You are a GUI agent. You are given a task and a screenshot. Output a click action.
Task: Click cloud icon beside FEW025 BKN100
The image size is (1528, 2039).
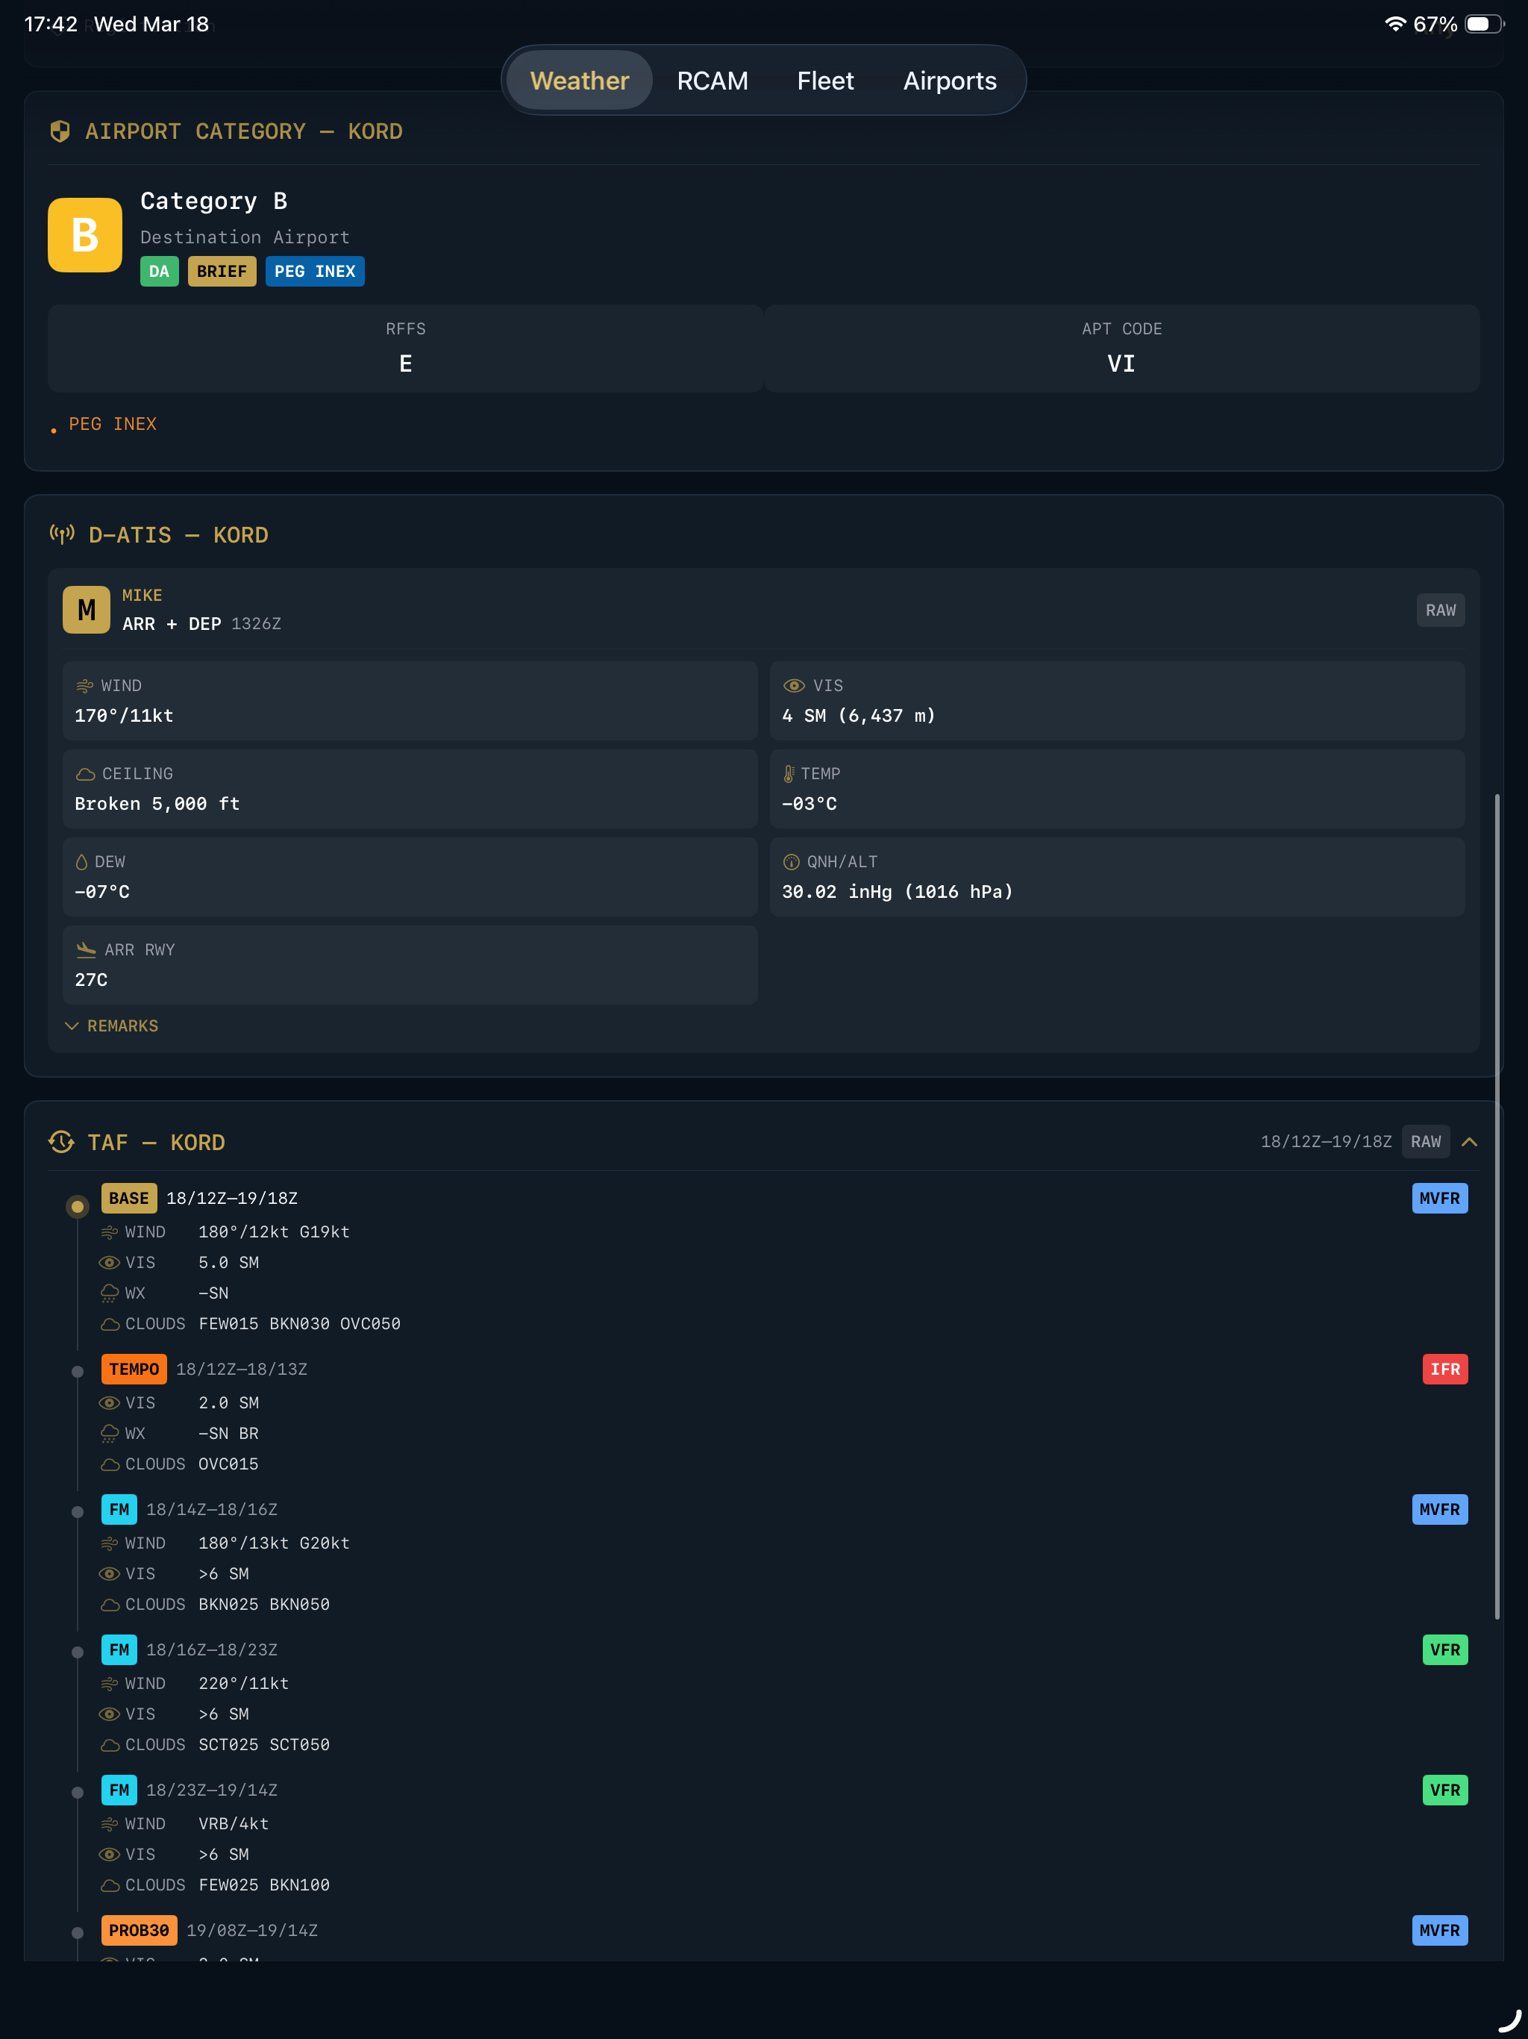click(x=110, y=1885)
